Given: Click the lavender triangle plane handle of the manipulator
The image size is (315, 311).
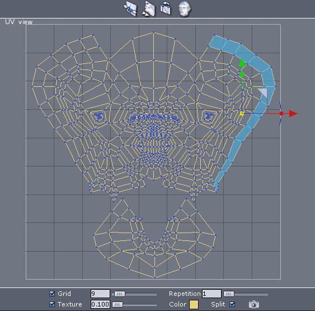Looking at the screenshot, I should [264, 92].
